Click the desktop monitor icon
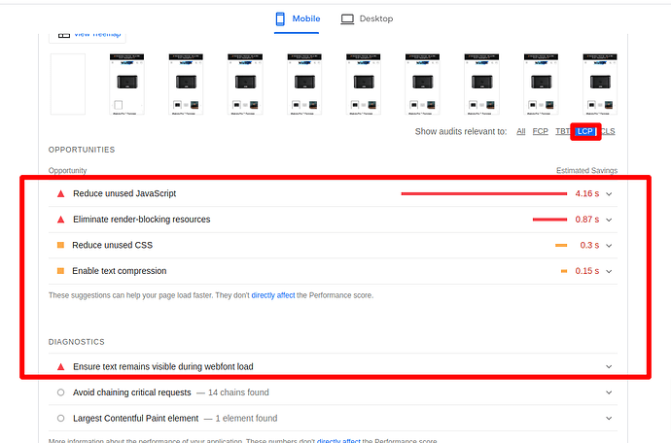Screen dimensions: 671x443 [x=347, y=19]
